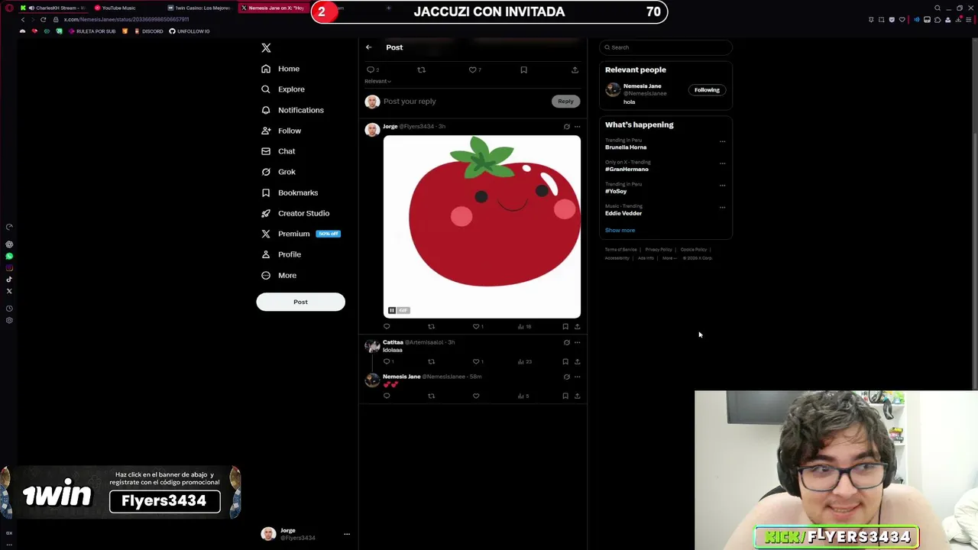This screenshot has height=550, width=978.
Task: Bookmark Nemesis Jane's hearts reply
Action: click(565, 396)
